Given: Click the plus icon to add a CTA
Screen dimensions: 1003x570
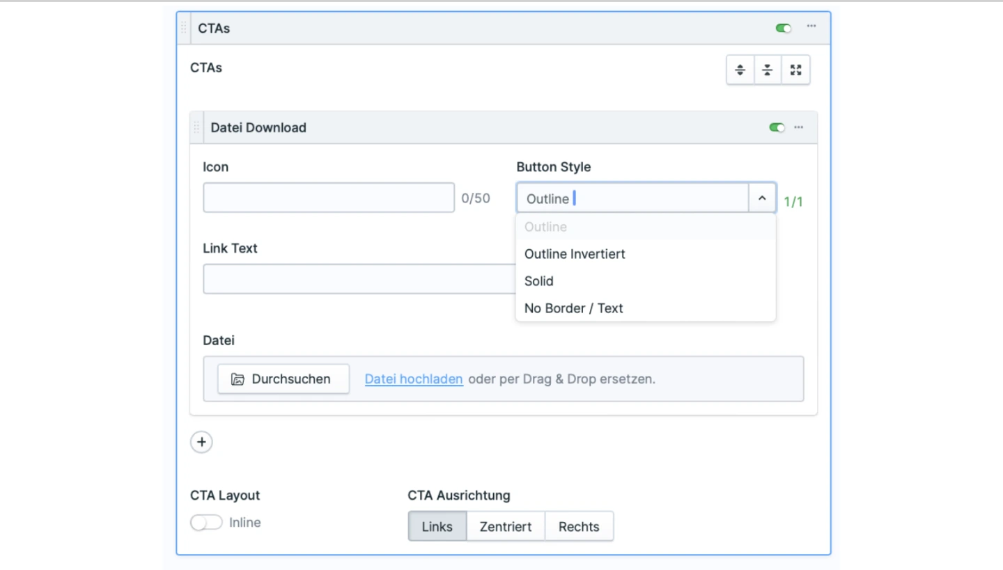Looking at the screenshot, I should click(x=201, y=442).
